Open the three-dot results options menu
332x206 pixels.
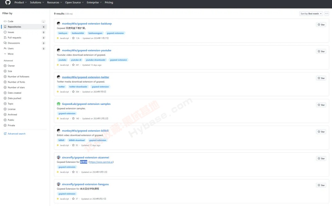click(x=327, y=14)
